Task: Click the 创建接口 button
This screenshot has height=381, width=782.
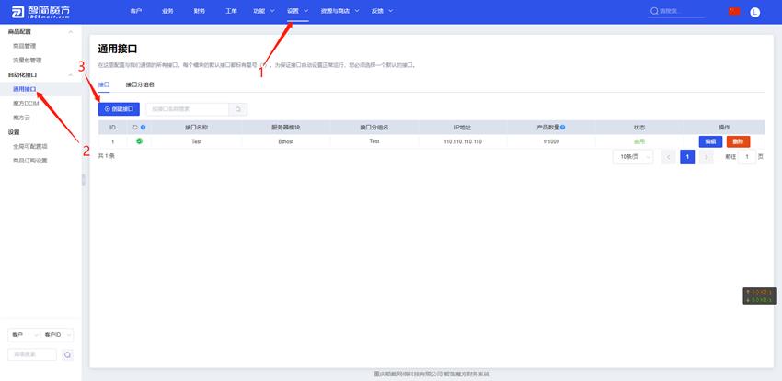Action: [119, 109]
